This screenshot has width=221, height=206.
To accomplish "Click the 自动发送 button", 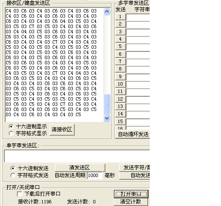I will 135,175.
